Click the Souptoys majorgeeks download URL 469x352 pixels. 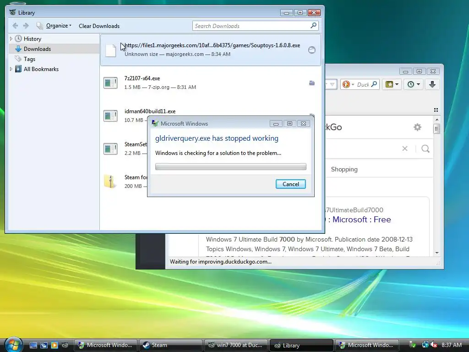(x=212, y=45)
